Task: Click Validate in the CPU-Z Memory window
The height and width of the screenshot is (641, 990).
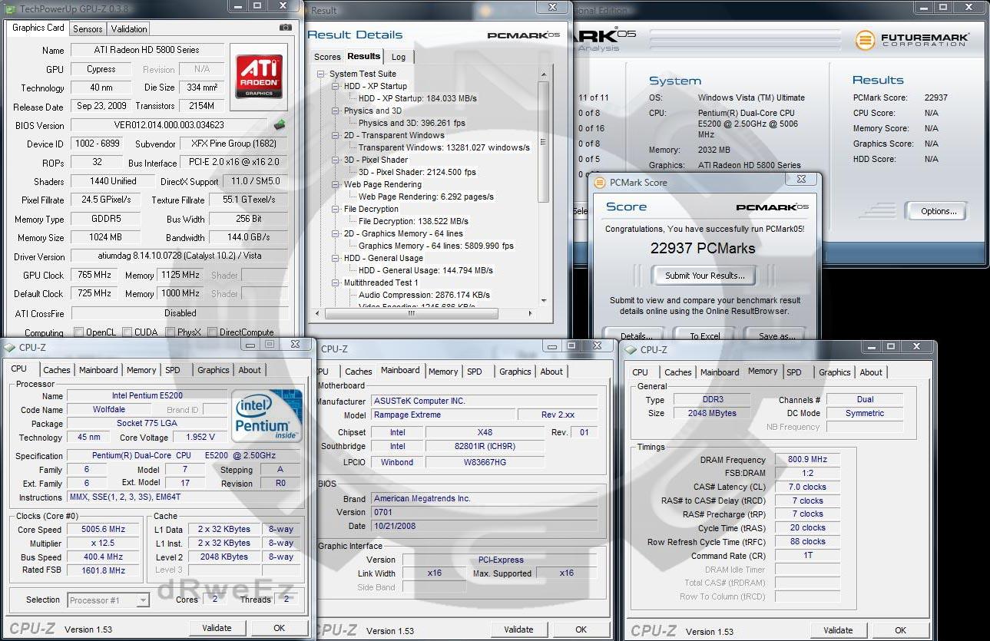Action: pos(838,630)
